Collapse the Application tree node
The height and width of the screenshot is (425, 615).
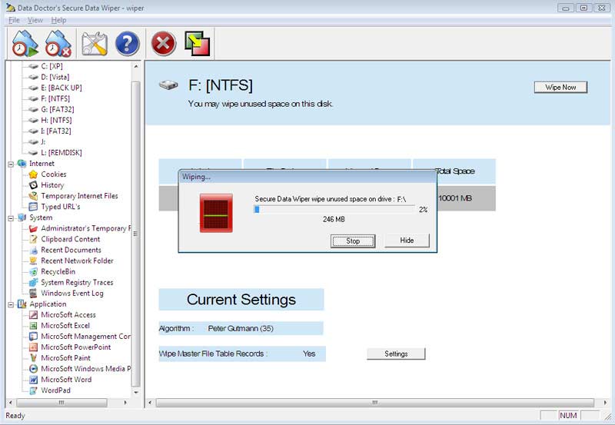click(x=11, y=304)
